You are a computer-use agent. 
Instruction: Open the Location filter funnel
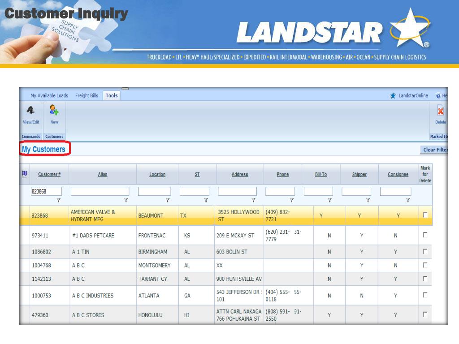tap(168, 200)
